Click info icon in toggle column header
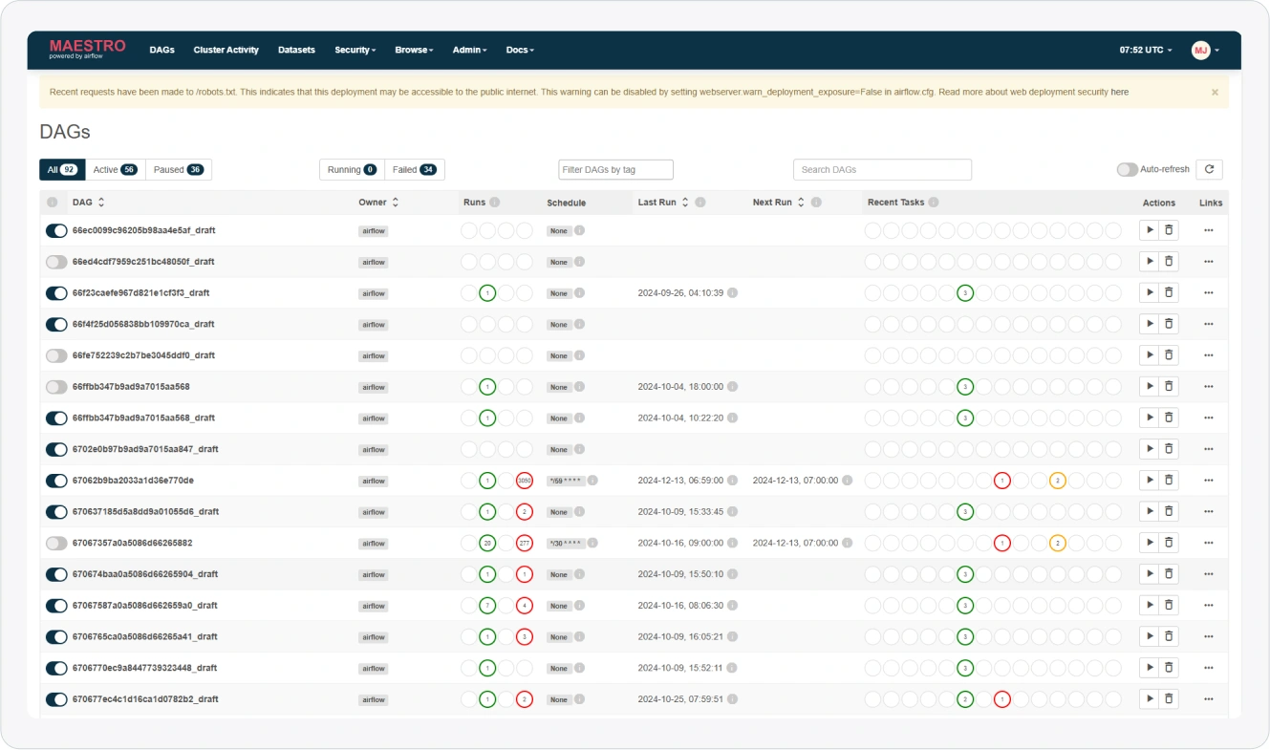Image resolution: width=1270 pixels, height=750 pixels. pos(53,203)
